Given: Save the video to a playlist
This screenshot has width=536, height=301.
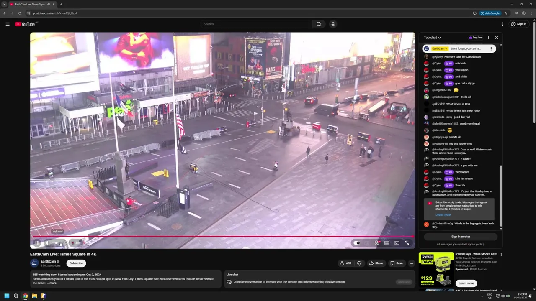Looking at the screenshot, I should (x=397, y=263).
